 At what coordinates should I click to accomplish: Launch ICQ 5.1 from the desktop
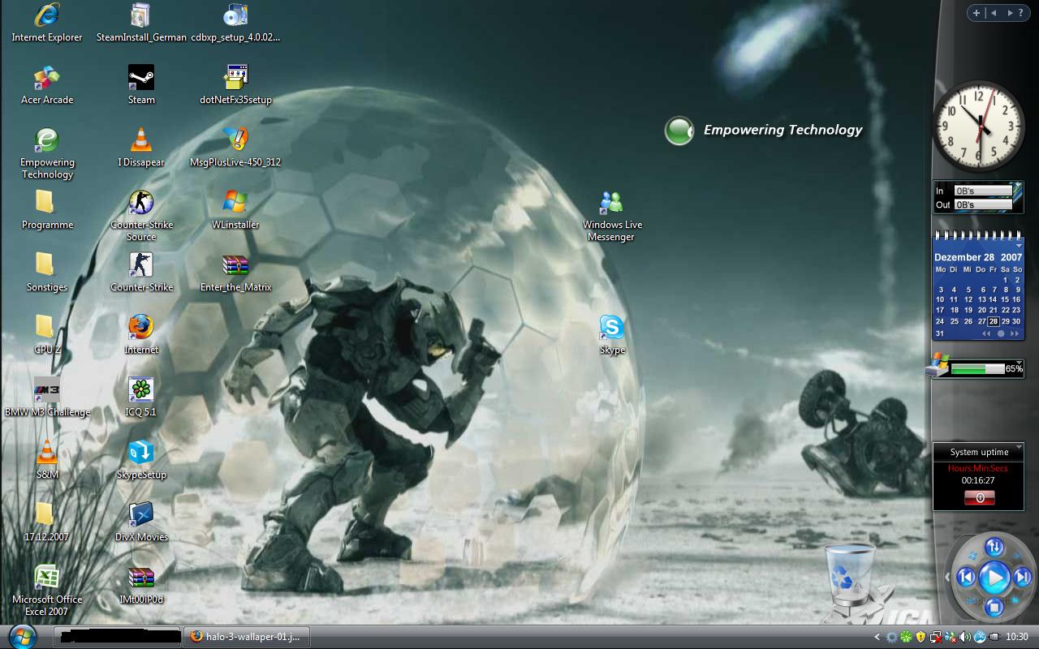pyautogui.click(x=141, y=398)
